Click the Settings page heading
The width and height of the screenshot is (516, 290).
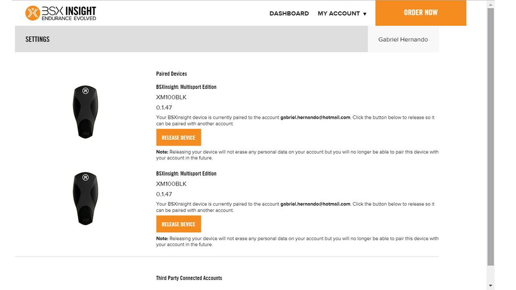pos(37,39)
